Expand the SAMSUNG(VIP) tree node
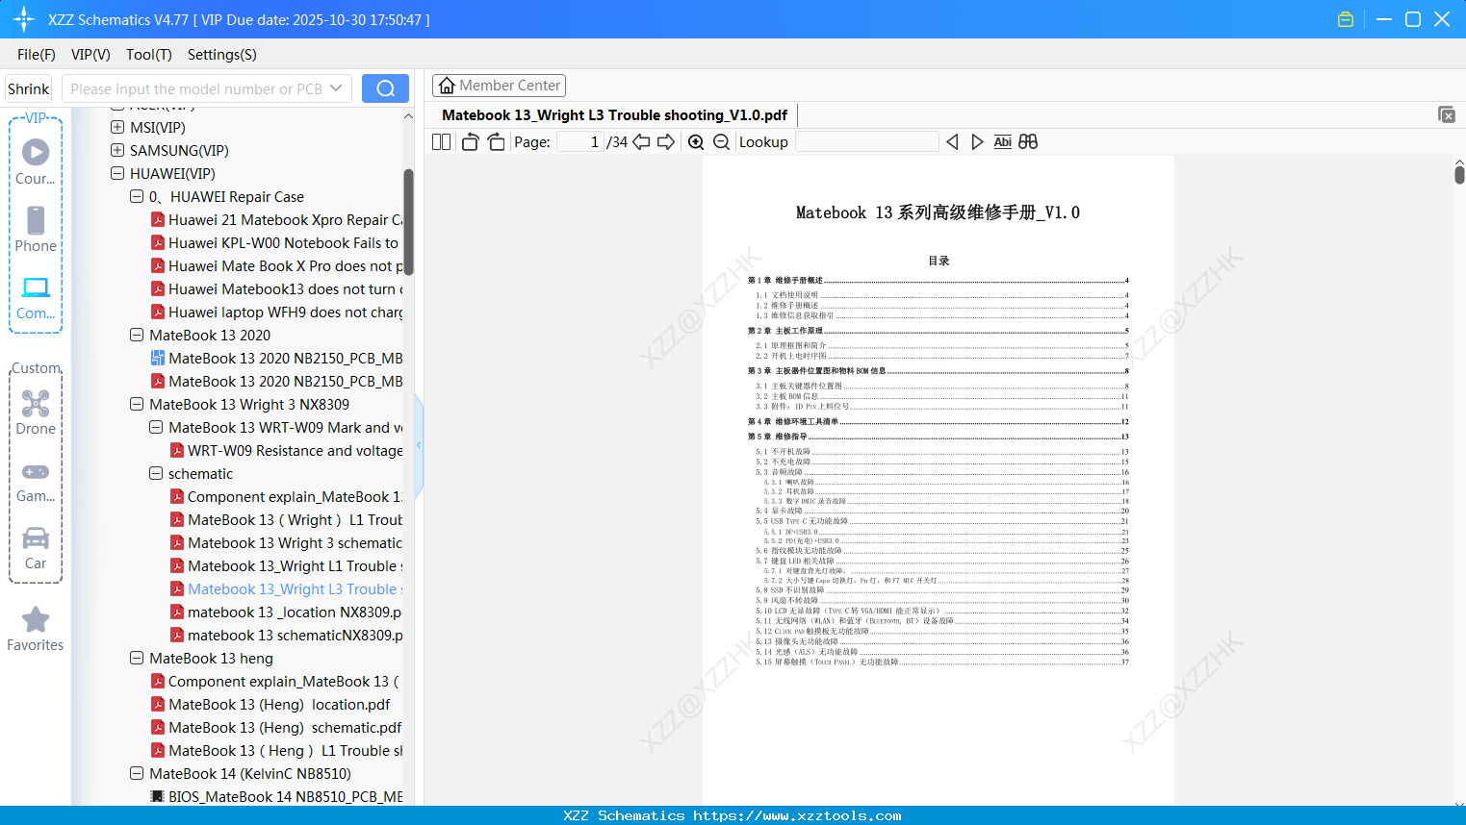Screen dimensions: 1466x825 point(117,150)
